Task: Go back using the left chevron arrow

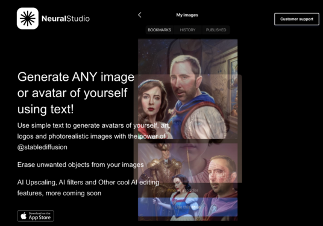Action: (140, 15)
